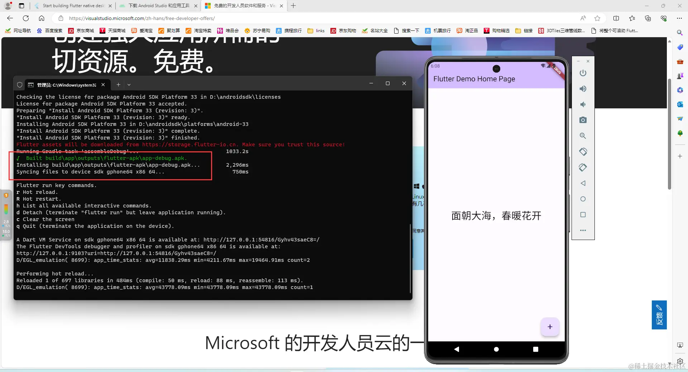Click the web page vertical scrollbar

[x=669, y=134]
